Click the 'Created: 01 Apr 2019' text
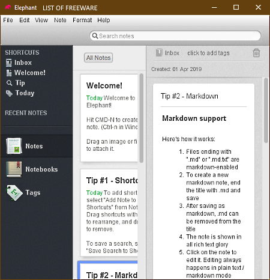 176,69
